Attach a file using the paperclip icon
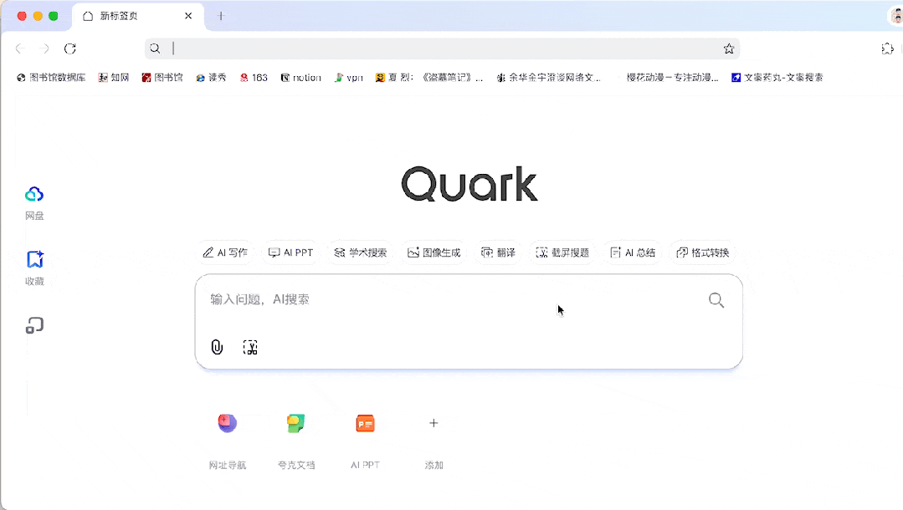The height and width of the screenshot is (510, 903). point(217,347)
